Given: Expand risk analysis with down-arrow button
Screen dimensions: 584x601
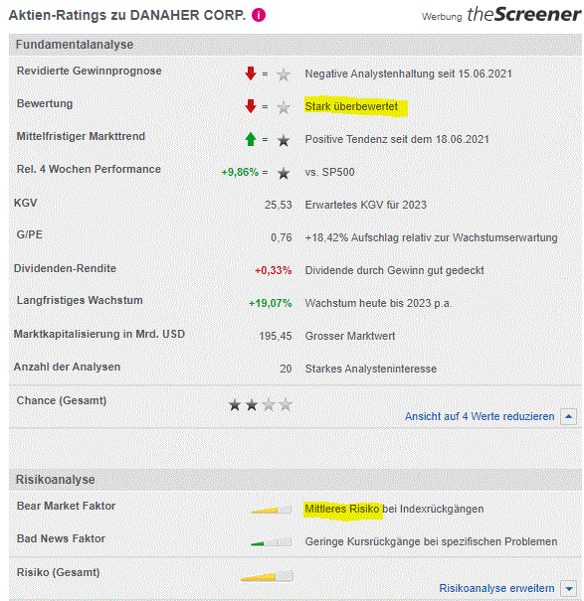Looking at the screenshot, I should (568, 588).
